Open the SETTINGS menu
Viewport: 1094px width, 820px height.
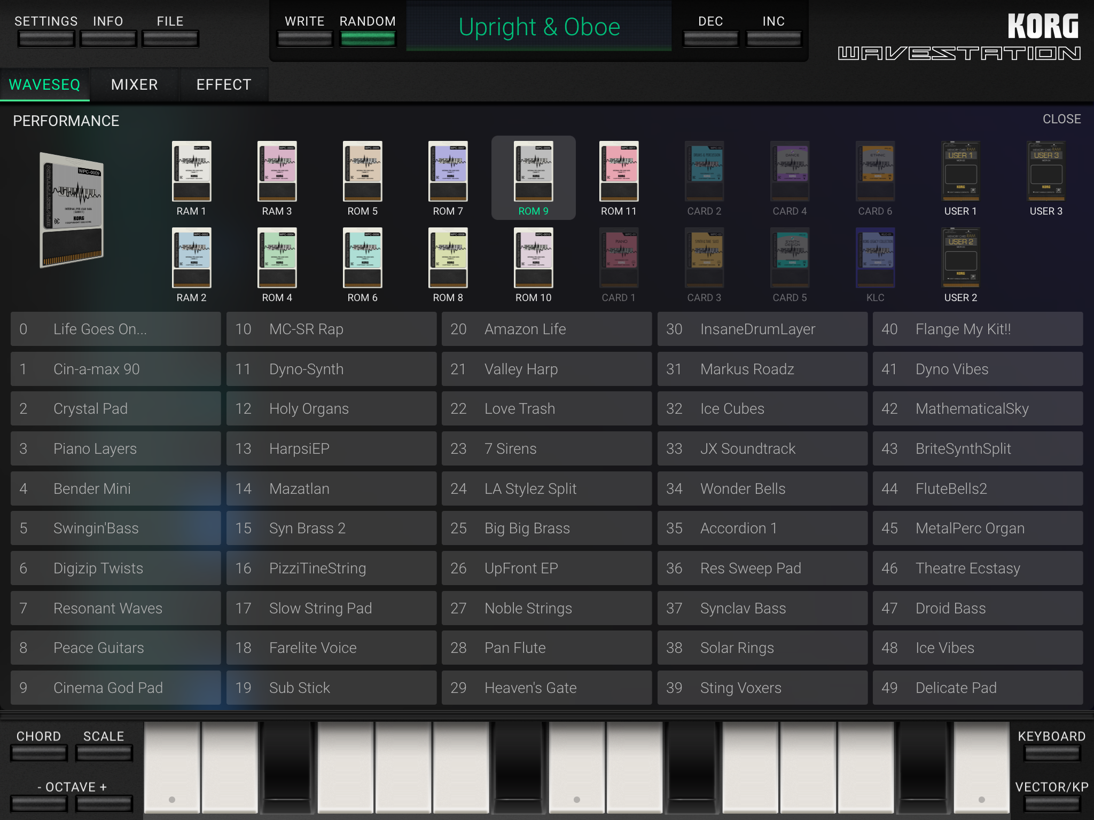point(46,38)
